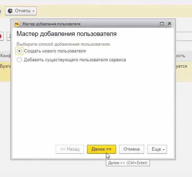Close the 'Мастер добавления пользователя' dialog
The height and width of the screenshot is (177, 192).
[169, 23]
